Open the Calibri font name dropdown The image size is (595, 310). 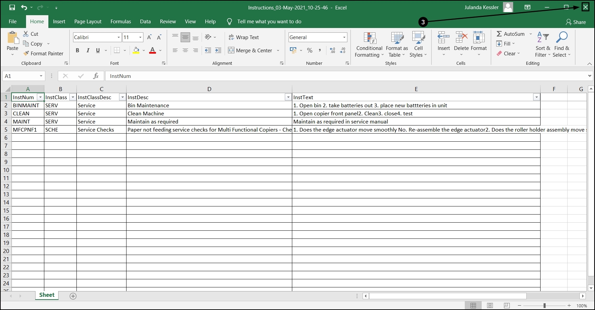point(118,37)
